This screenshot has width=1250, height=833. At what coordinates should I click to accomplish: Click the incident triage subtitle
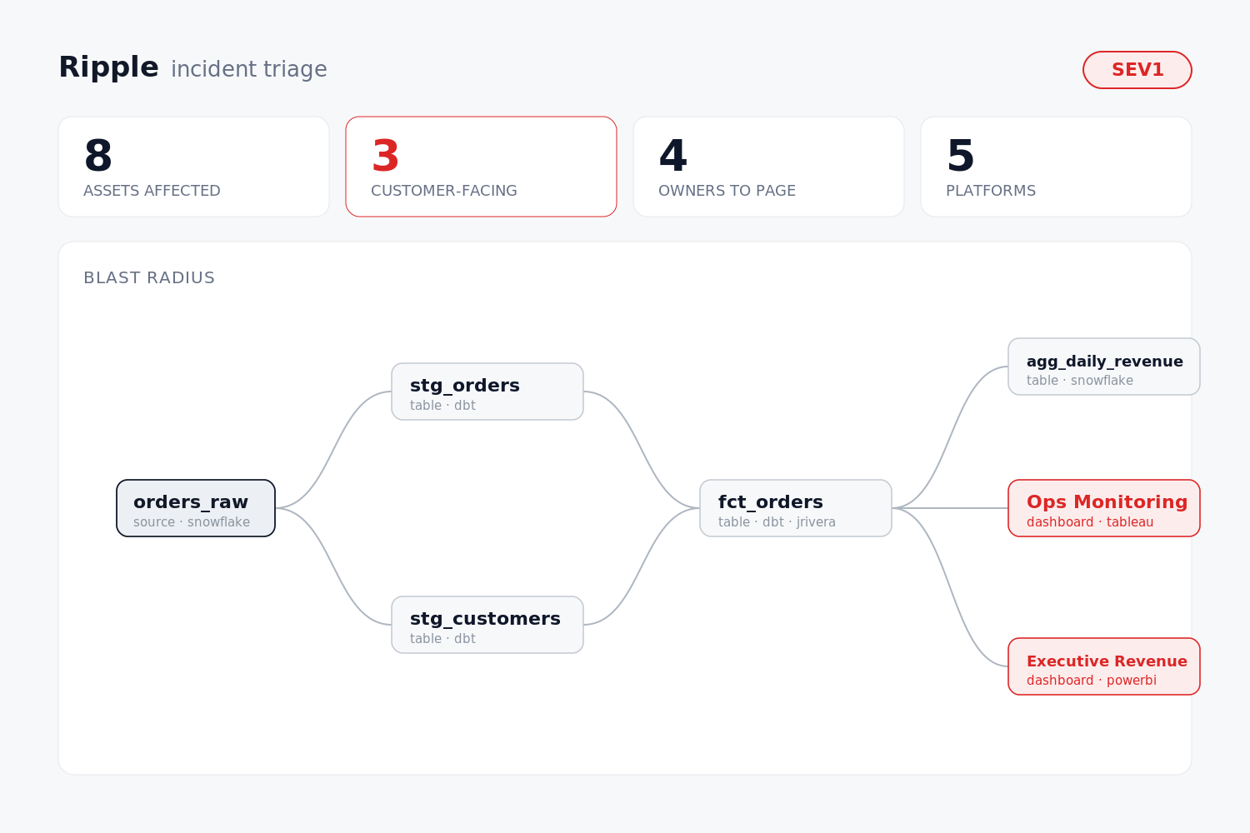point(249,69)
